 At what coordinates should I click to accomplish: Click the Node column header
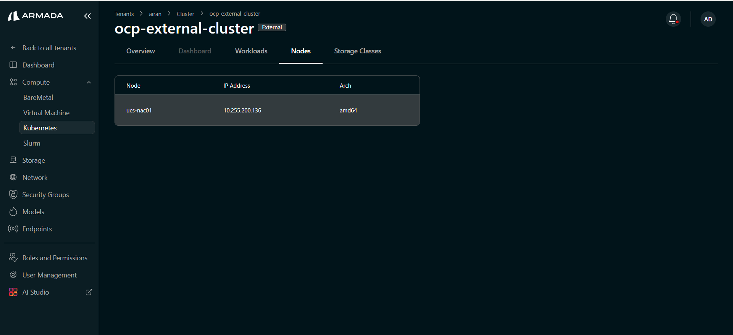point(133,85)
